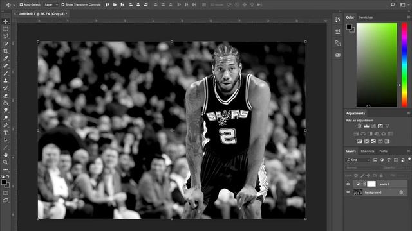Add an Exposure adjustment
412x231 pixels.
coord(380,126)
